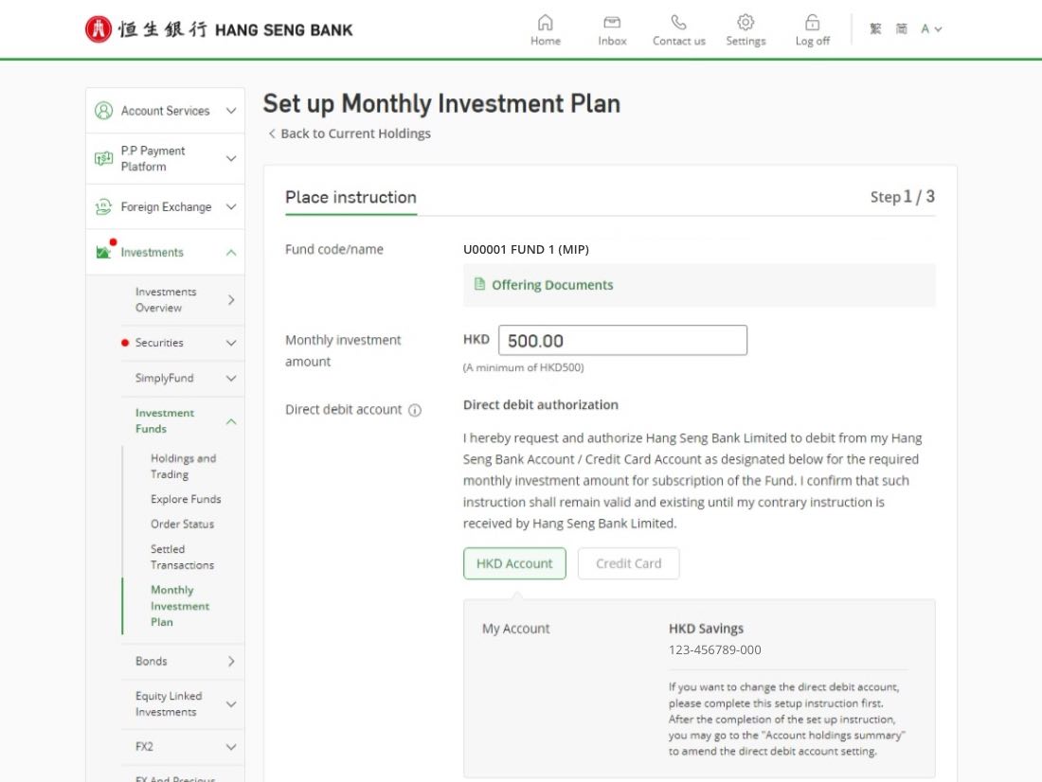
Task: Click the Direct debit account info icon
Action: 415,410
